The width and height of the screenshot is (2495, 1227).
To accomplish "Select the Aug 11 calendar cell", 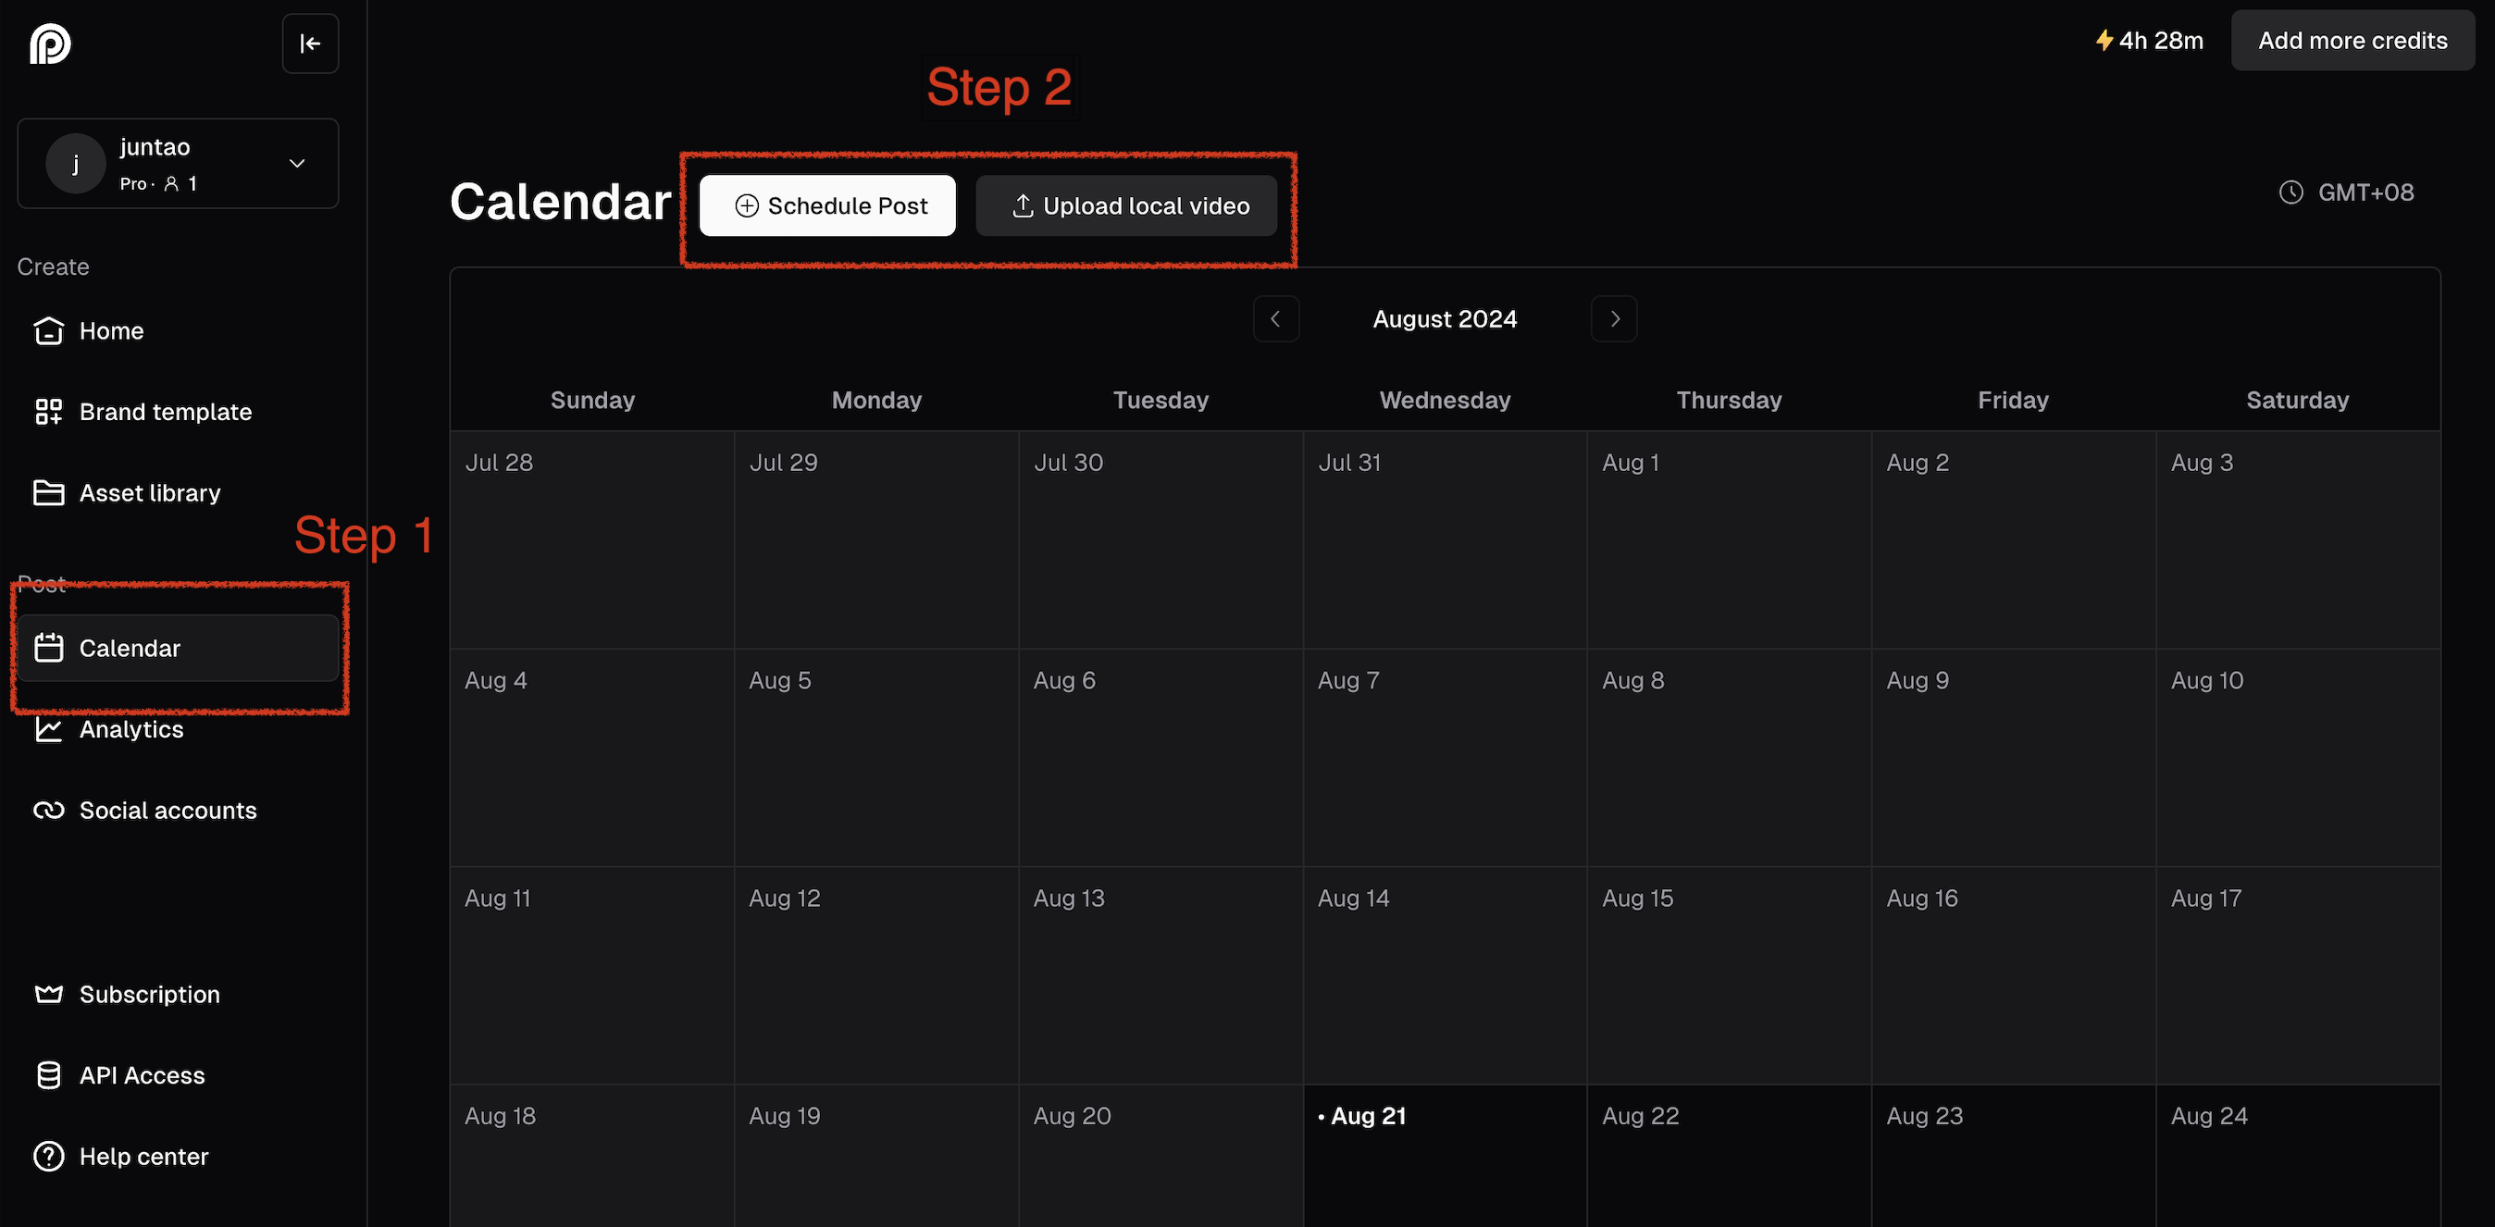I will [593, 975].
